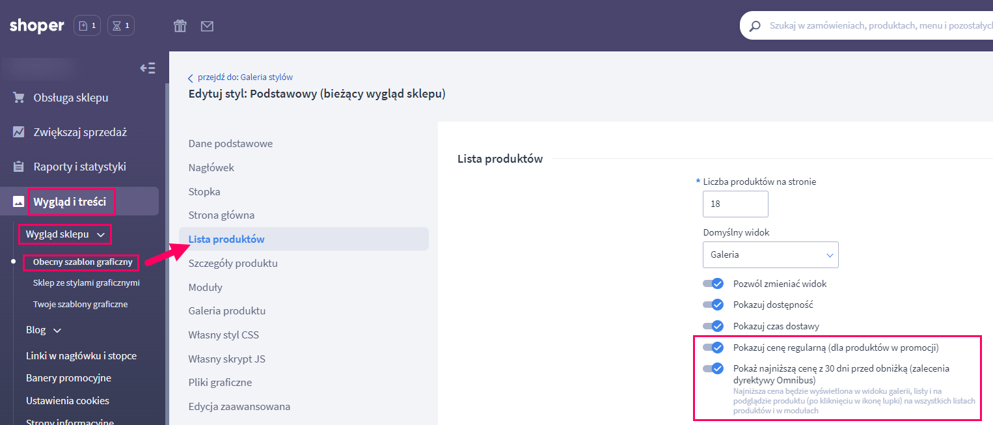Image resolution: width=993 pixels, height=425 pixels.
Task: Select Sklep ze stylami graficznymi
Action: pos(86,283)
